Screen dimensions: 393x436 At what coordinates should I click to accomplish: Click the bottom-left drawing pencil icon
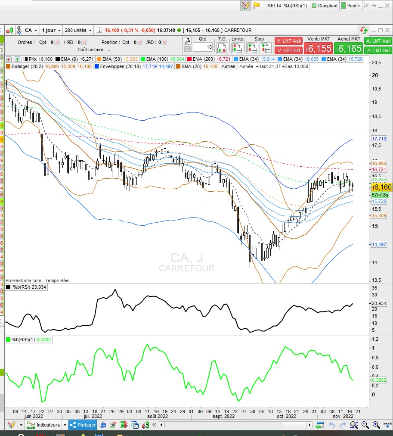coord(11,425)
